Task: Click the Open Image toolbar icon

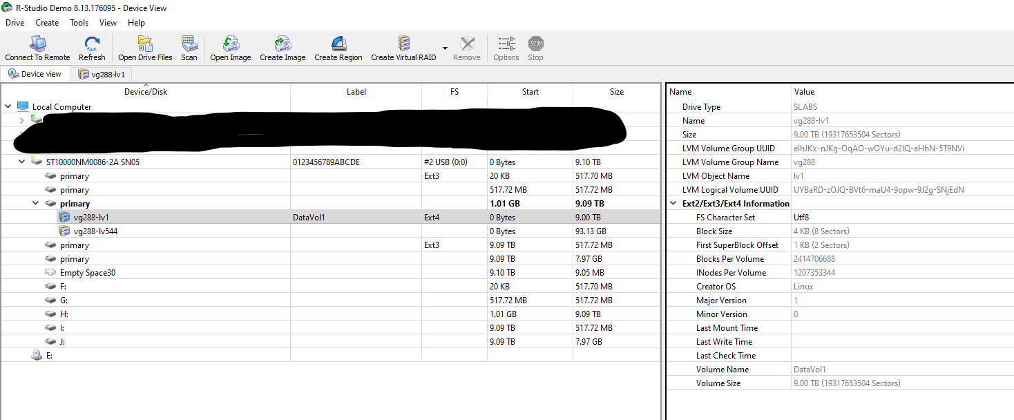Action: pos(230,45)
